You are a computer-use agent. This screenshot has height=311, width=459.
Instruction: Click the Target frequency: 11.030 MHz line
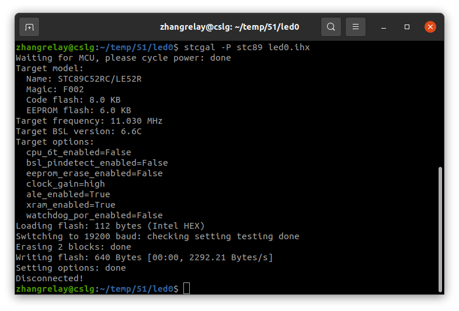coord(89,121)
